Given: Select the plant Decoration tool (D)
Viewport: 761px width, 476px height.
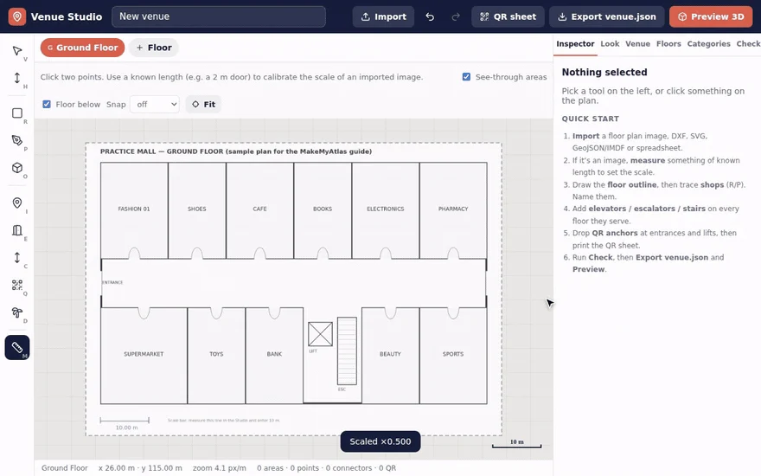Looking at the screenshot, I should tap(17, 312).
